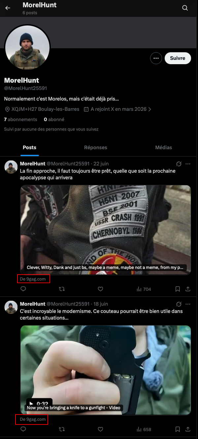Switch to the Réponses tab
Image resolution: width=198 pixels, height=439 pixels.
pyautogui.click(x=96, y=148)
